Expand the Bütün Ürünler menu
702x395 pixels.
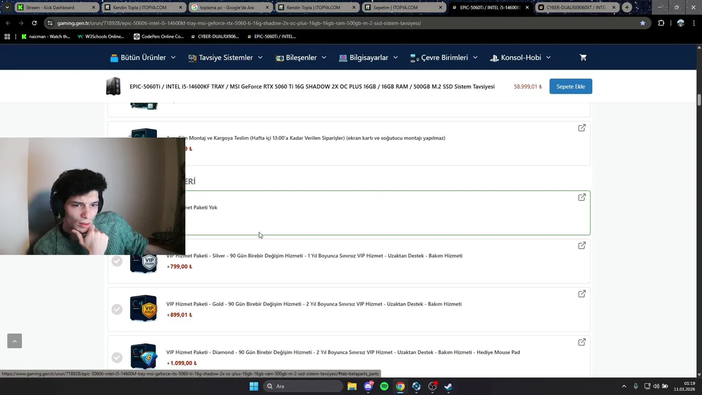143,58
